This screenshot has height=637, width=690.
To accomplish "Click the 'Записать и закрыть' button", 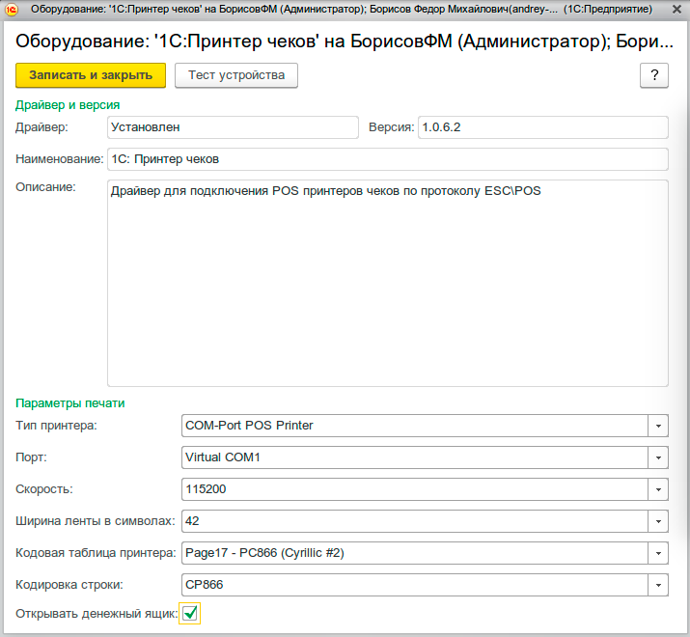I will [91, 75].
